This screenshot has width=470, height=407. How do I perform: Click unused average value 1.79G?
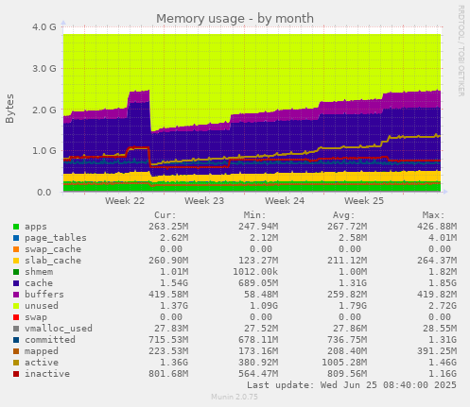pyautogui.click(x=353, y=306)
